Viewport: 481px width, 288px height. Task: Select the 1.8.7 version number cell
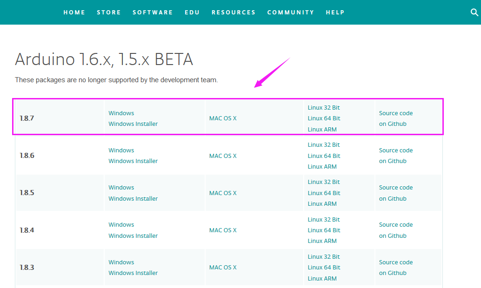coord(27,118)
